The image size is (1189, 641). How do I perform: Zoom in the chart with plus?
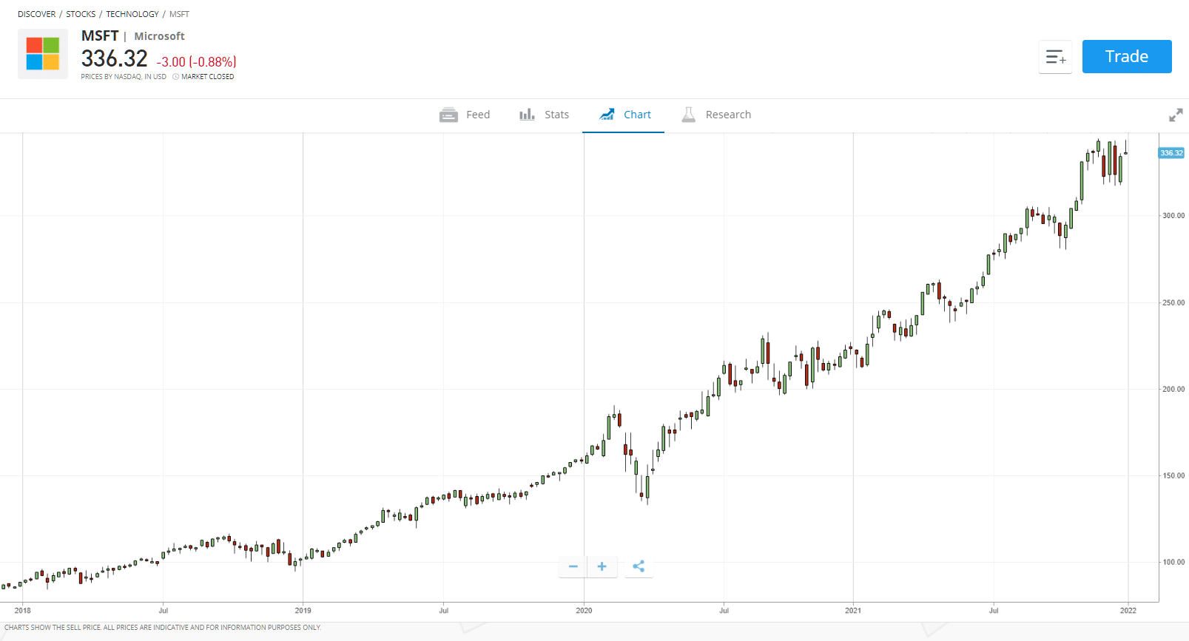[602, 566]
